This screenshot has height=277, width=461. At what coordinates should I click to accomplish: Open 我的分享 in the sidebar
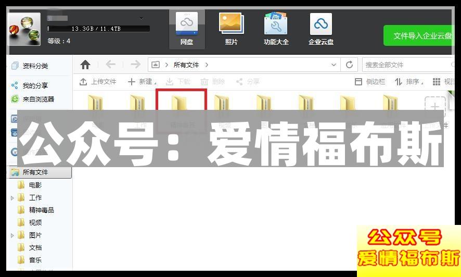pyautogui.click(x=35, y=85)
